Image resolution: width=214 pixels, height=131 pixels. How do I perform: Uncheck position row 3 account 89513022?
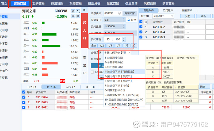[x=24, y=107]
